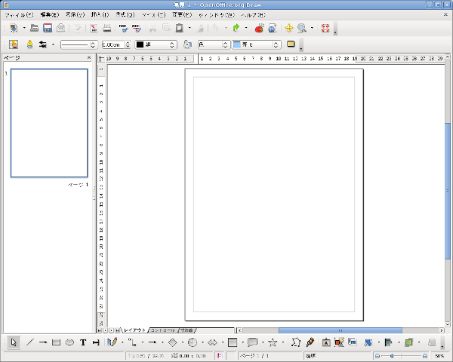Toggle the shadow button in formatting toolbar
Viewport: 453px width, 362px height.
pos(291,44)
